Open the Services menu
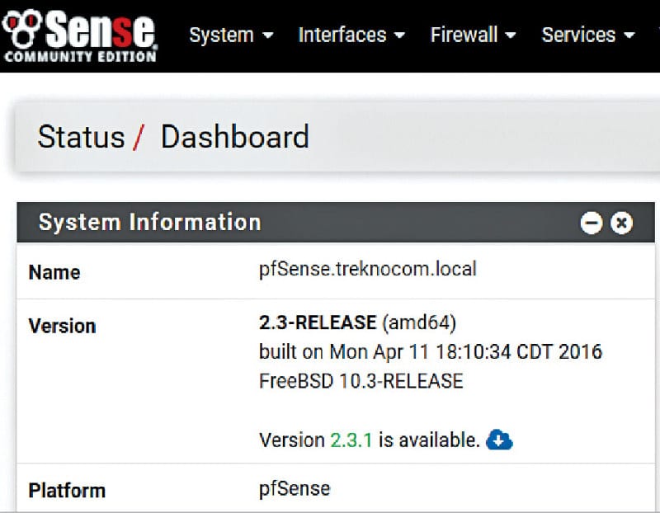 (588, 35)
